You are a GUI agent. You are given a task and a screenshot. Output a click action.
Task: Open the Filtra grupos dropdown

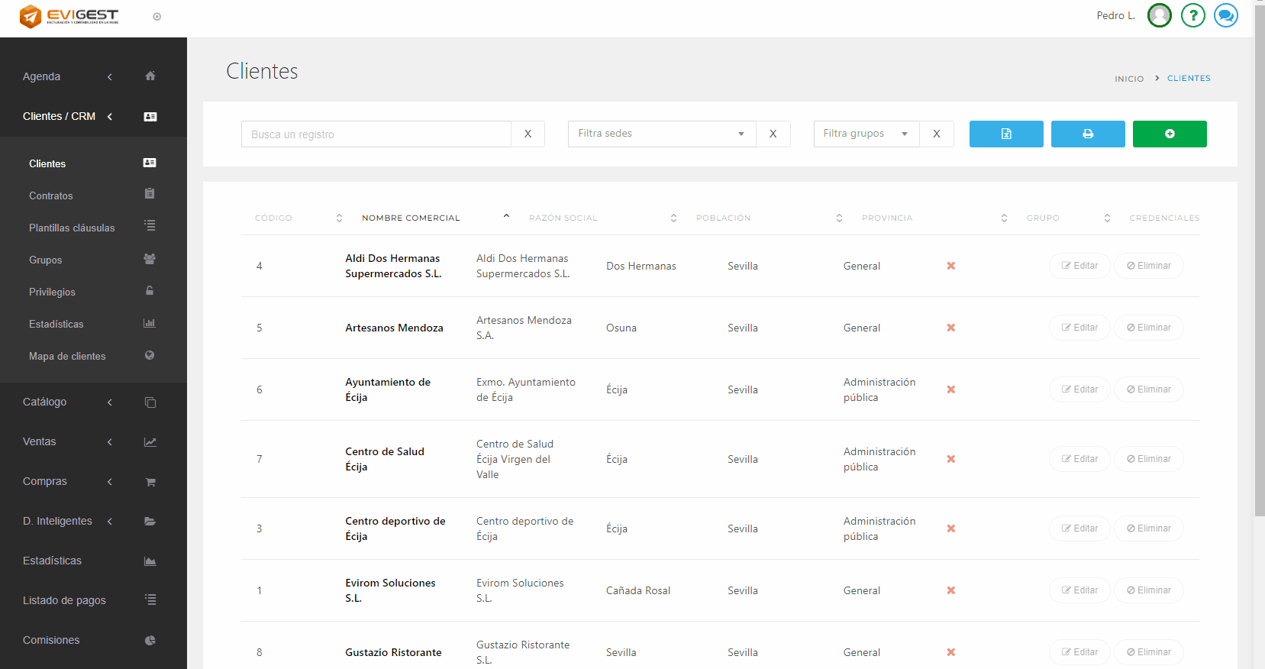pyautogui.click(x=866, y=134)
